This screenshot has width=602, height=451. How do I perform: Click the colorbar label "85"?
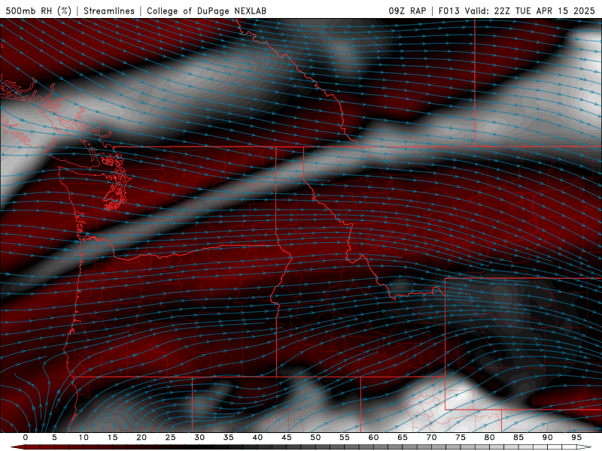(518, 437)
